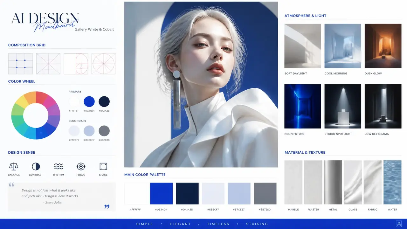Choose the gray square in Main Color Palette
Image resolution: width=407 pixels, height=229 pixels.
pyautogui.click(x=265, y=193)
